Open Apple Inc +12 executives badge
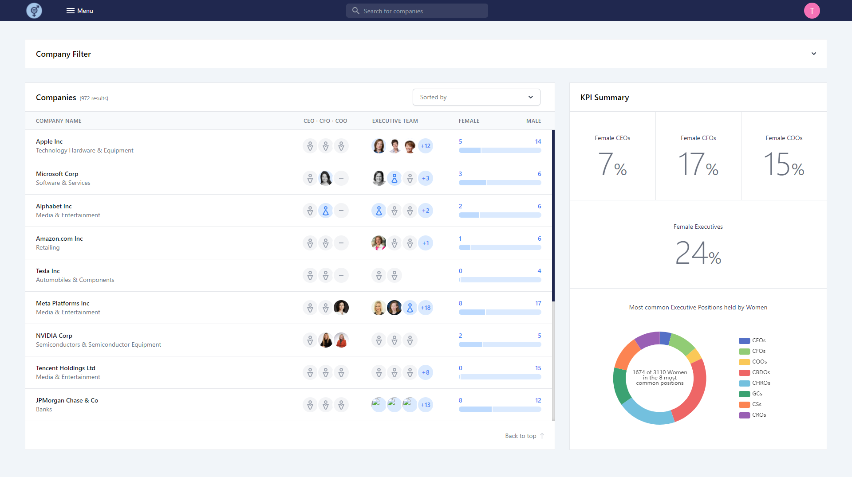The width and height of the screenshot is (852, 477). click(426, 146)
